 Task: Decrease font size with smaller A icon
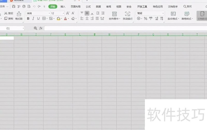pyautogui.click(x=73, y=13)
